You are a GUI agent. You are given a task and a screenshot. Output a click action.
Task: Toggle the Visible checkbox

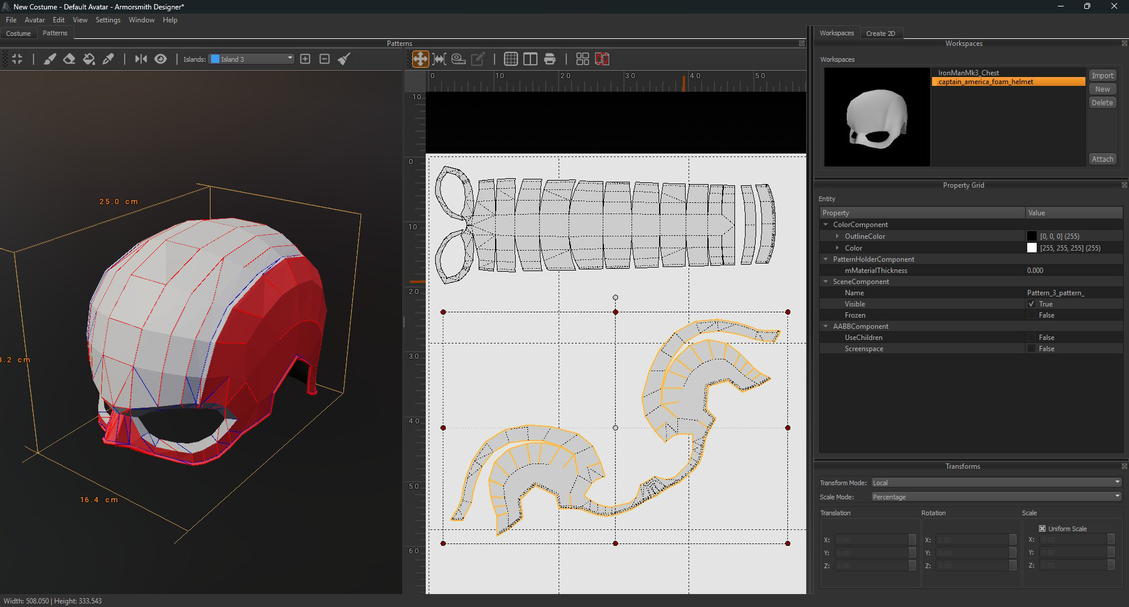[1031, 304]
